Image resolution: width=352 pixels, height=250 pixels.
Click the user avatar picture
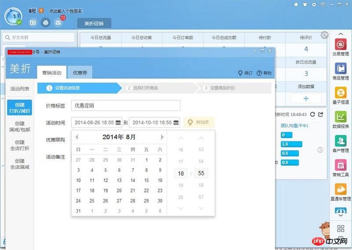coord(14,16)
